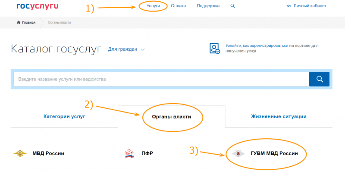Click the key icon beside Личный кабинет
The image size is (345, 171).
click(x=289, y=6)
